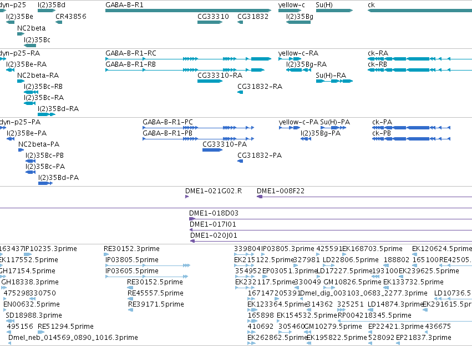Click EST IP10235.3prime
The image size is (472, 346).
click(x=50, y=249)
